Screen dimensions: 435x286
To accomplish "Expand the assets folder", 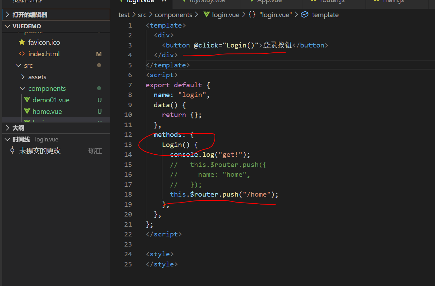I will [23, 77].
